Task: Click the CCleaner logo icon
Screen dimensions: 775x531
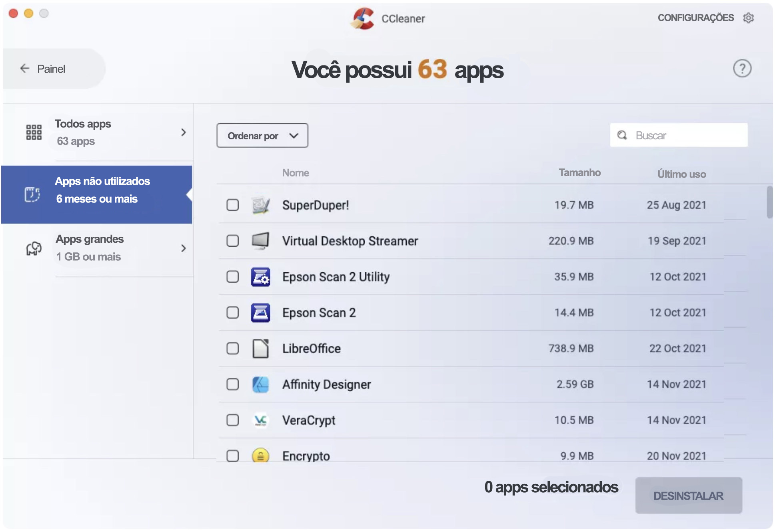Action: coord(363,18)
